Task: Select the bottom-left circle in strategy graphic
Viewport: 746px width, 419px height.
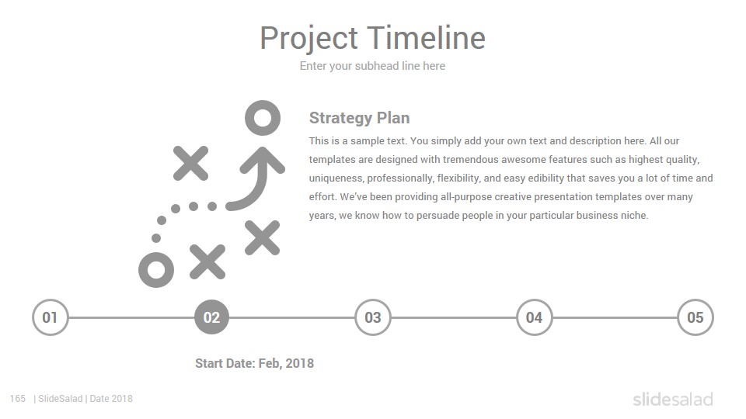Action: 156,270
